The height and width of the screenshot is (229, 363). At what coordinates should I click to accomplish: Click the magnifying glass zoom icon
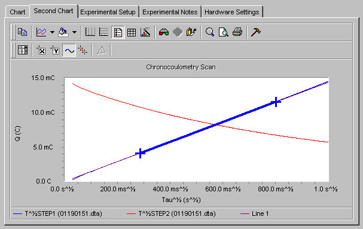[x=209, y=32]
